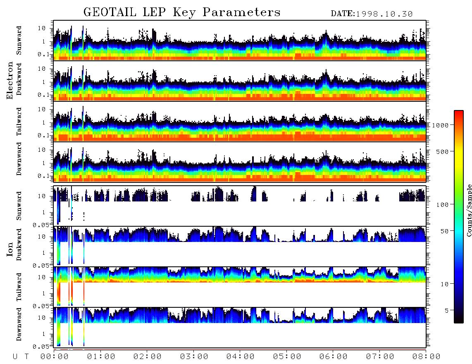
Task: Click the Electron Tailward spectrogram panel
Action: pyautogui.click(x=240, y=122)
